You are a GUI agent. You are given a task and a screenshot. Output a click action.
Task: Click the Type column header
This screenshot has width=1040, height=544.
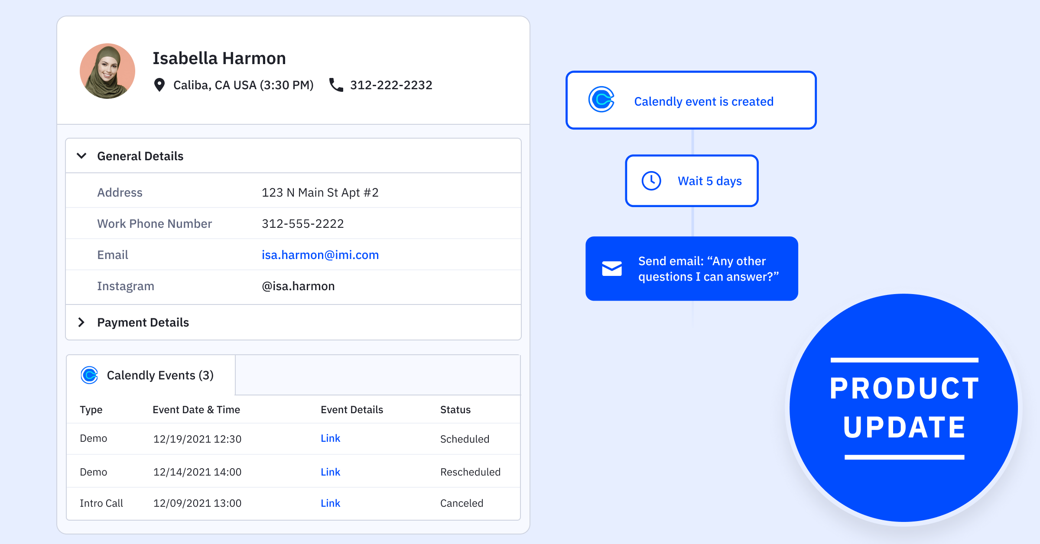tap(91, 410)
